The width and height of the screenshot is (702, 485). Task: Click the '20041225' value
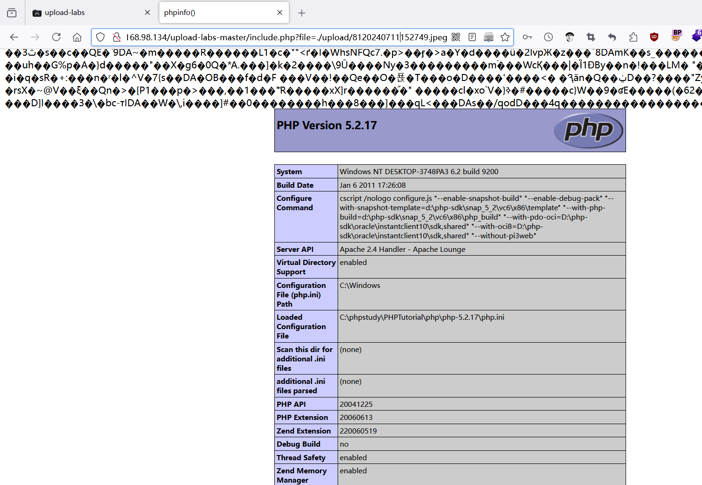click(x=356, y=404)
